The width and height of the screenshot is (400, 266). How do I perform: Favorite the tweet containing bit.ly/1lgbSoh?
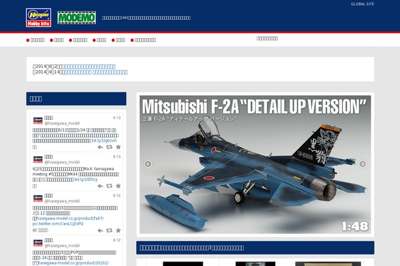118,147
